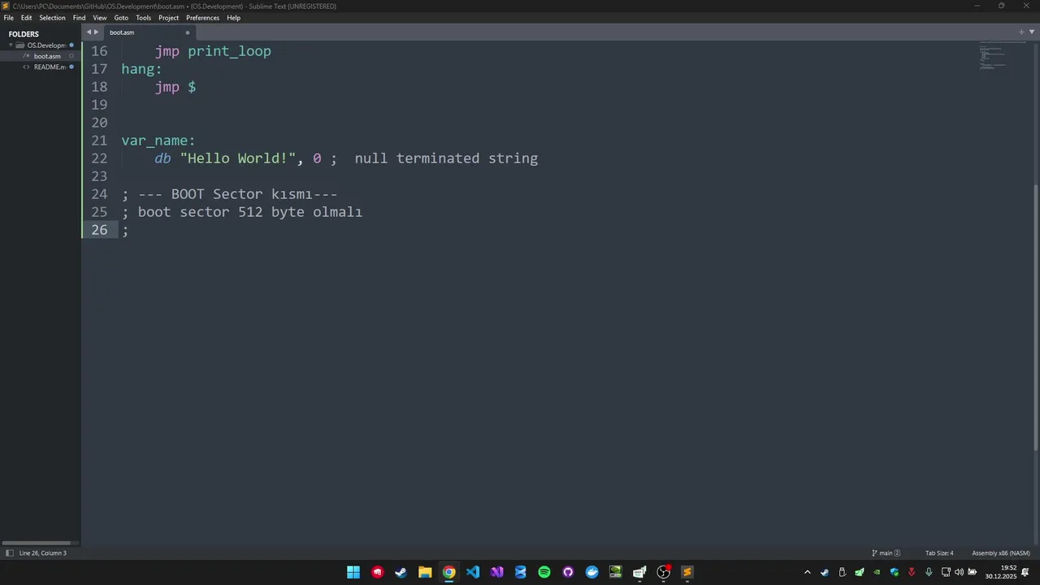Open the Preferences menu

[x=202, y=18]
